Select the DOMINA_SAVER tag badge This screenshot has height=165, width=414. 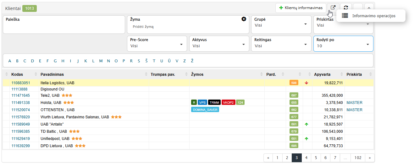point(205,110)
